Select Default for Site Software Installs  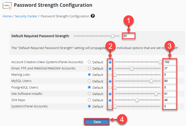point(89,94)
